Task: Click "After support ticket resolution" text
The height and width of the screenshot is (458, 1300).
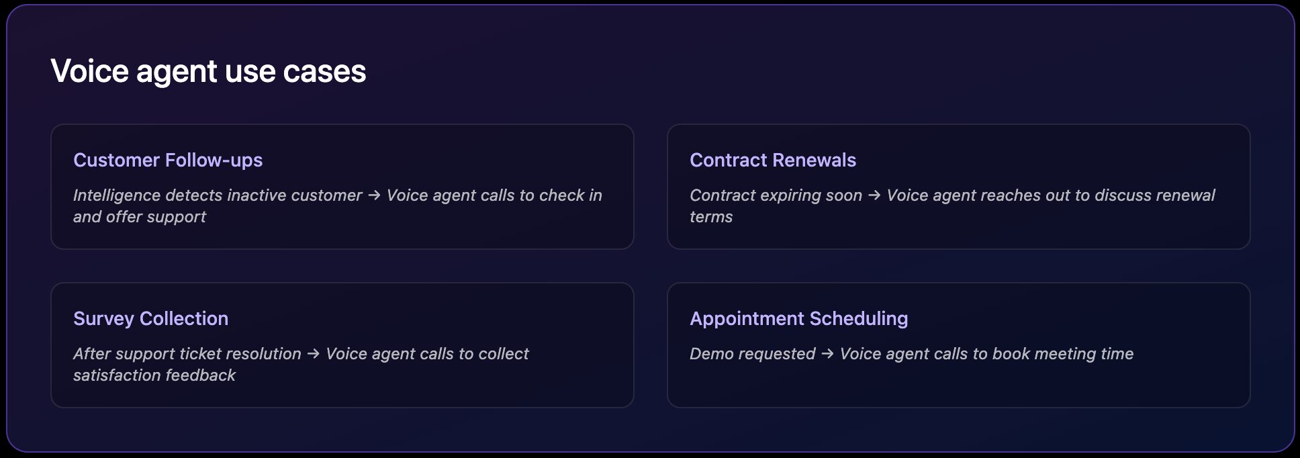Action: click(187, 354)
